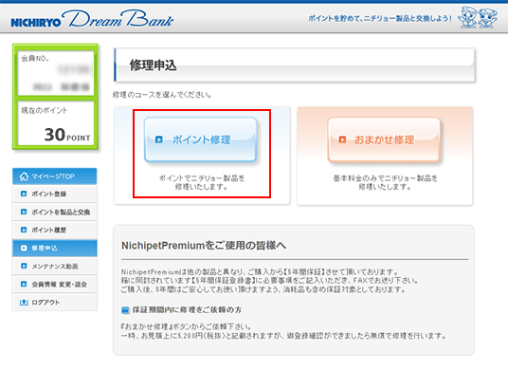
Task: Click the home icon beside マイページTOP
Action: 24,176
